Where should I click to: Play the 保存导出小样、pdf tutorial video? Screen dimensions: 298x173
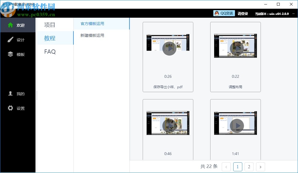pyautogui.click(x=169, y=48)
